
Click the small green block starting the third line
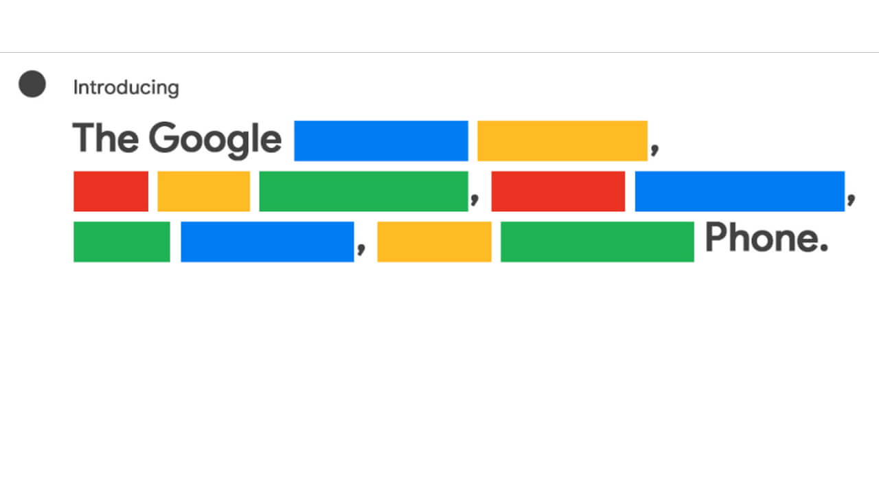[122, 242]
